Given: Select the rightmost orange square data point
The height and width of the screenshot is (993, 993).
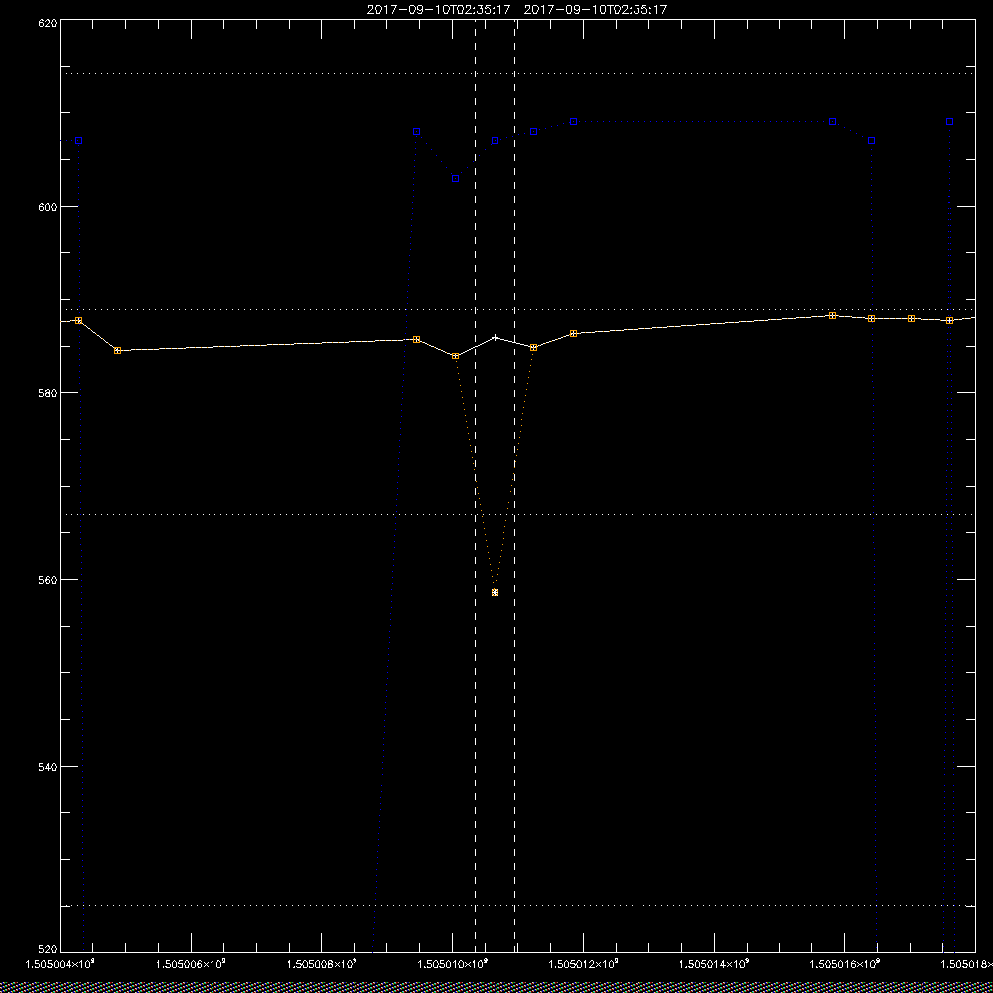Looking at the screenshot, I should (x=950, y=321).
